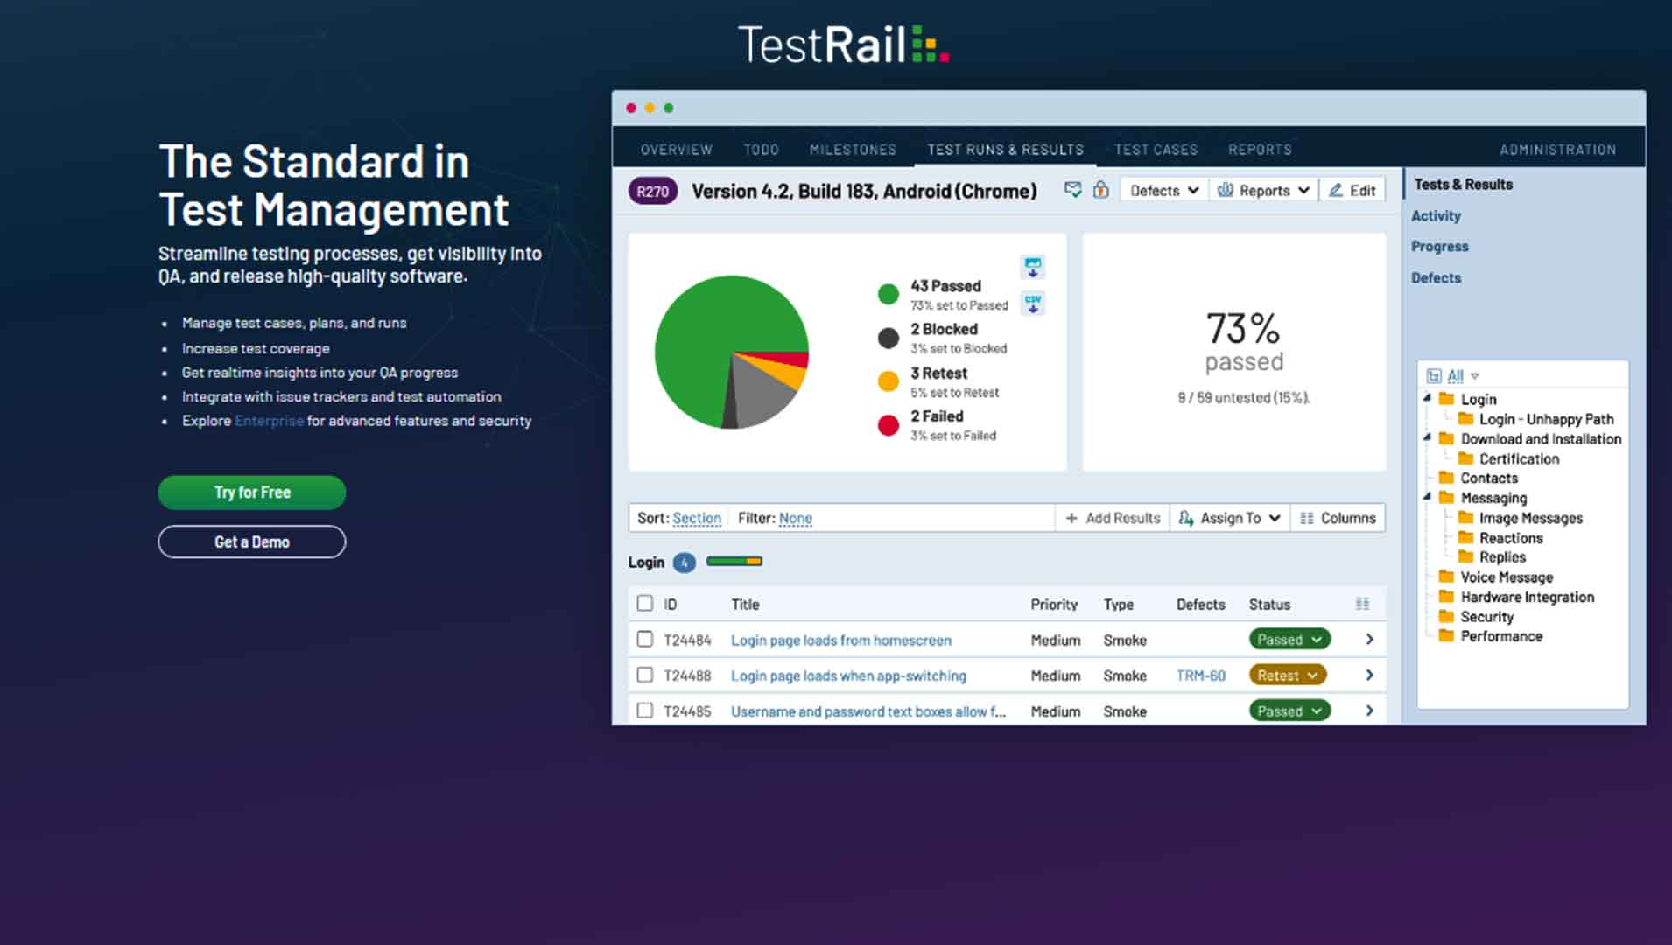Click the lock icon next to notifications

point(1099,189)
